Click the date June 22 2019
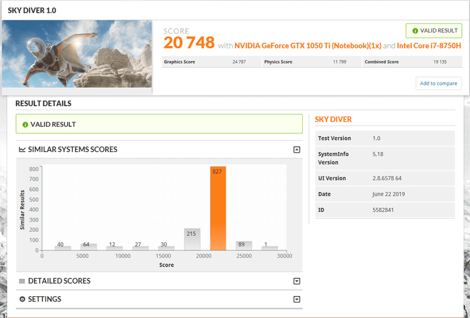Viewport: 470px width, 318px height. click(x=388, y=195)
